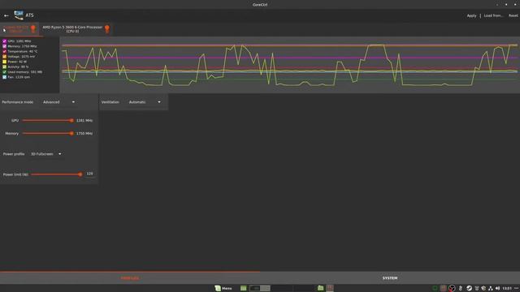
Task: Switch to the SYSTEM bottom tab
Action: [390, 278]
